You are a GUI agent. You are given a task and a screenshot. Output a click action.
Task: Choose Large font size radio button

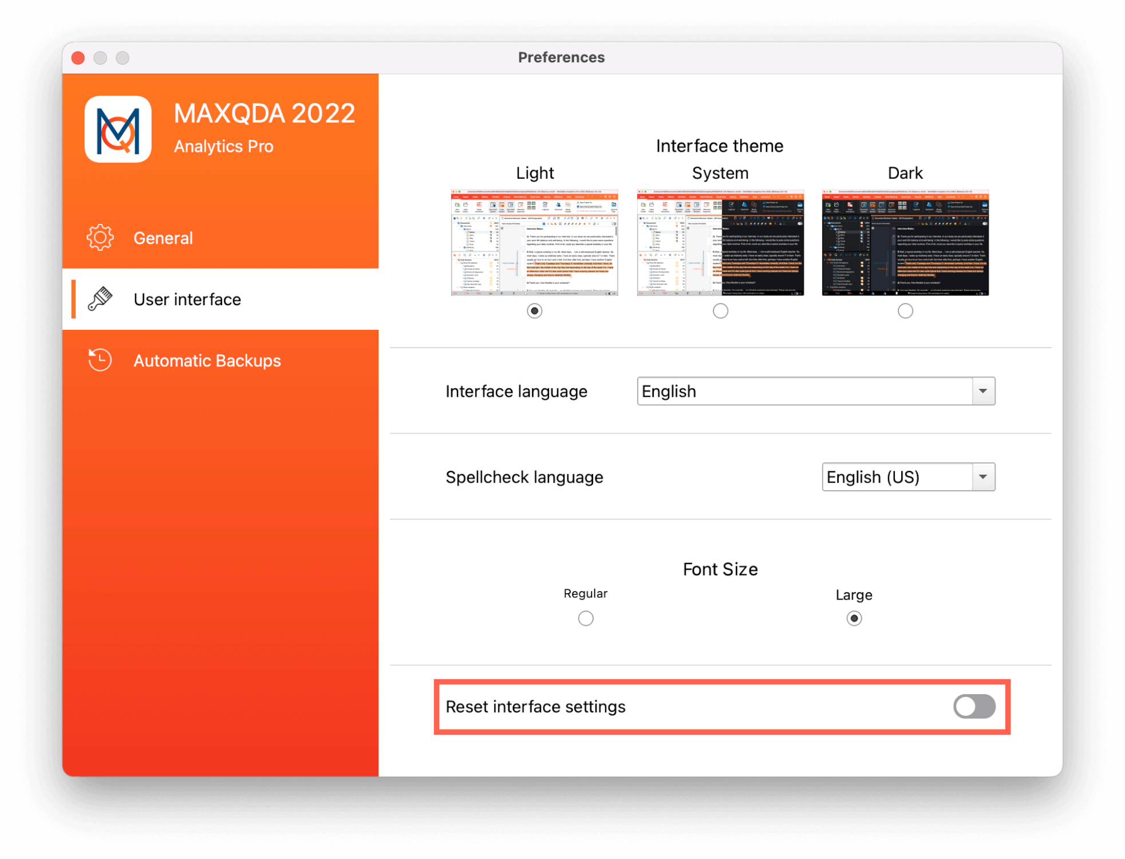[854, 618]
